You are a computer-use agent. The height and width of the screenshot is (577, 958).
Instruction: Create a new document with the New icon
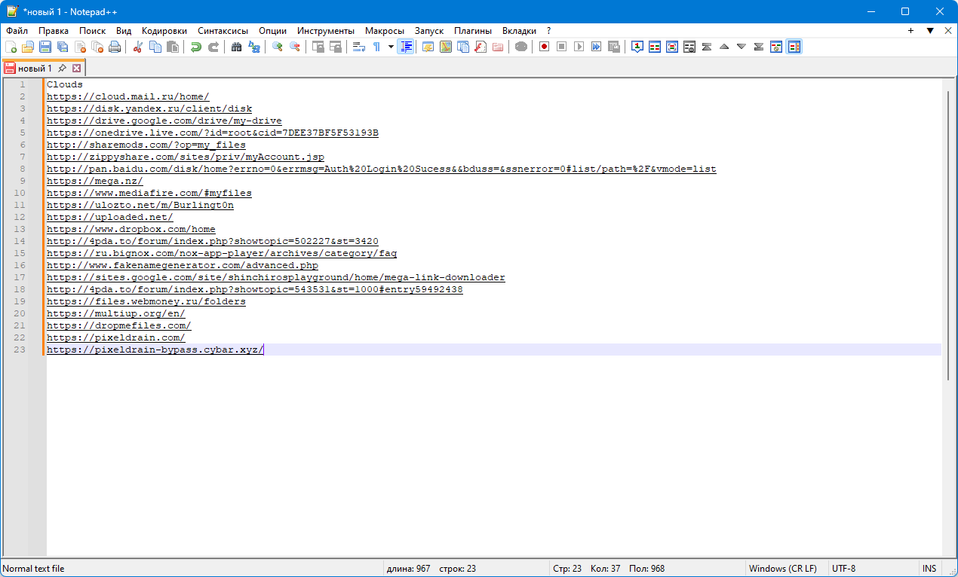point(11,47)
